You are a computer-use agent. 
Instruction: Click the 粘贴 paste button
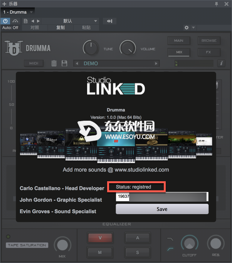86,27
